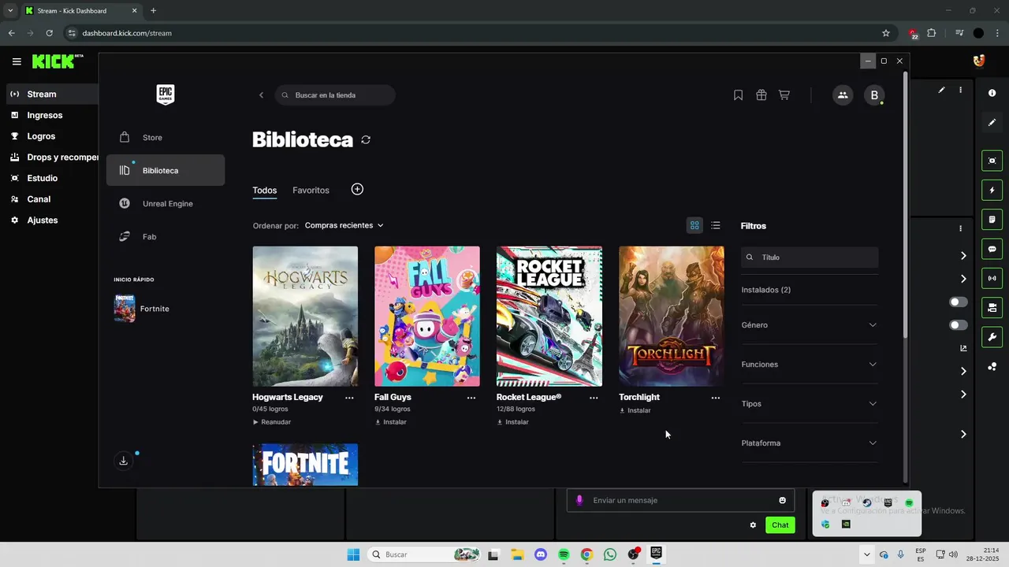Open the profile avatar with letter B

[874, 95]
